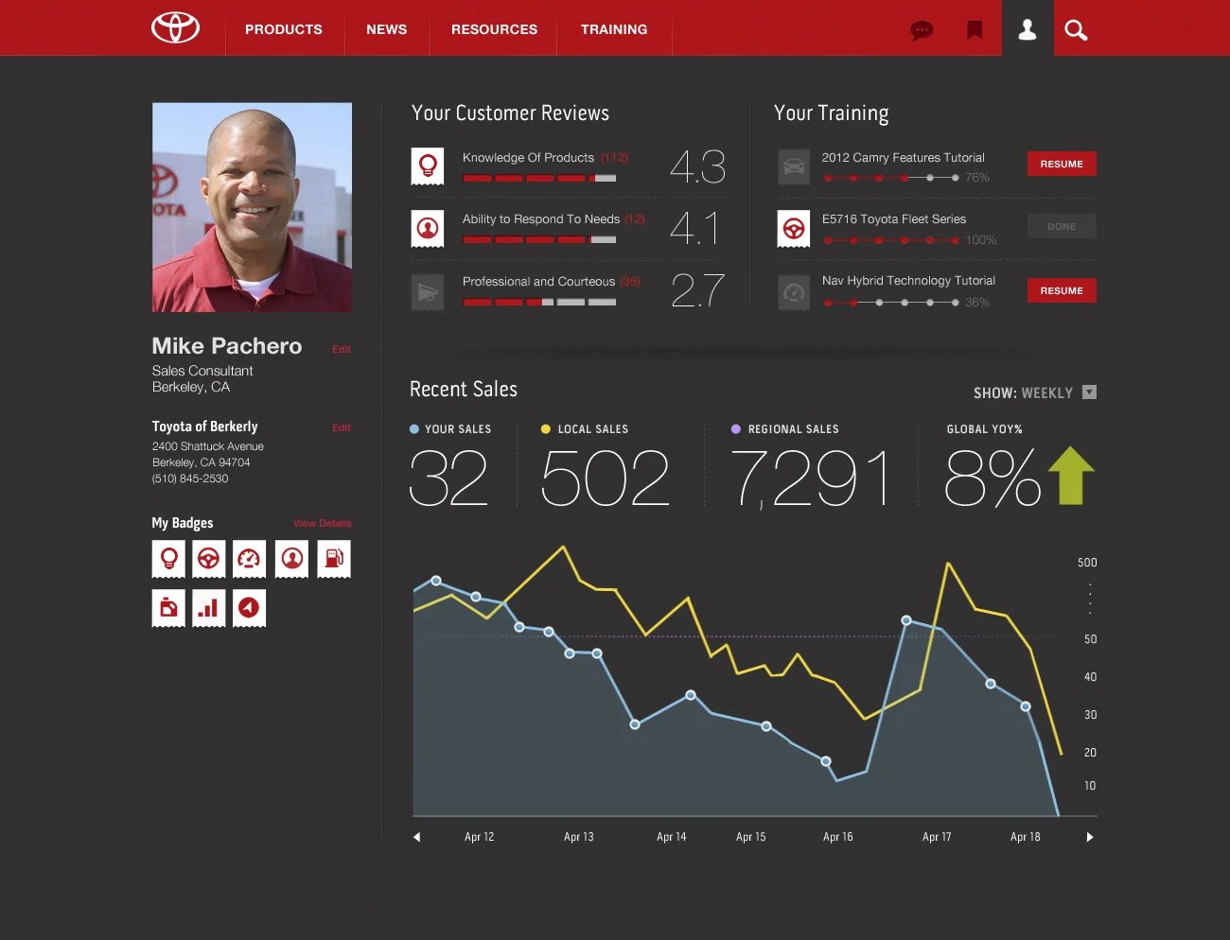The height and width of the screenshot is (940, 1230).
Task: Click the 2.7 review score
Action: click(698, 290)
